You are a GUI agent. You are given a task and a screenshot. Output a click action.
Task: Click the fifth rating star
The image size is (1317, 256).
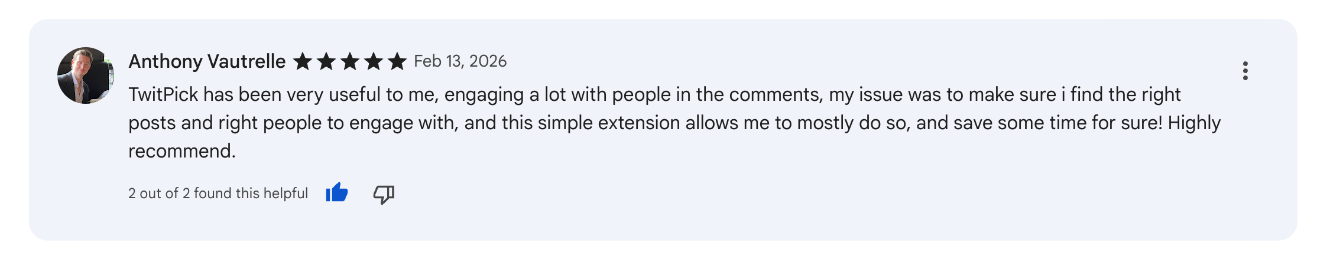[397, 61]
